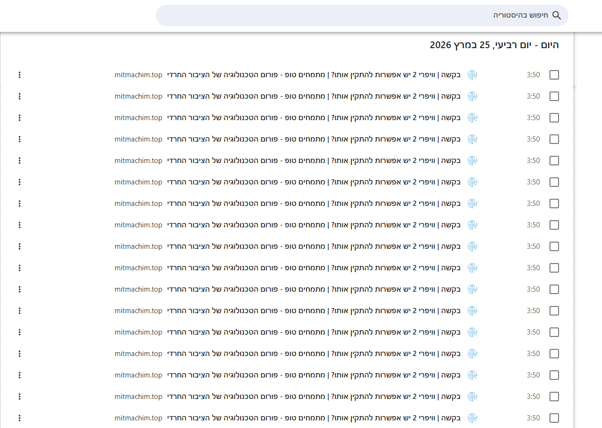Click the favicon of the second history entry
Screen dimensions: 602x428
473,96
